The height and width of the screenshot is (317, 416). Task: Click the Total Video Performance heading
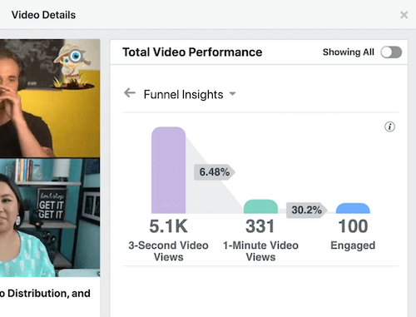192,52
